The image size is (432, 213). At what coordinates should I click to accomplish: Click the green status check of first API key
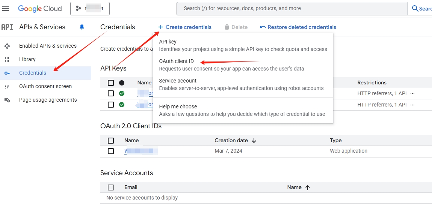coord(121,93)
